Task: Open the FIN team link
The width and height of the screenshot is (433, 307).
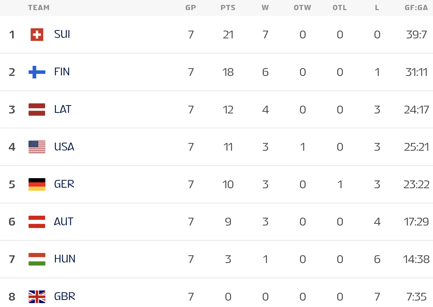Action: pos(62,72)
